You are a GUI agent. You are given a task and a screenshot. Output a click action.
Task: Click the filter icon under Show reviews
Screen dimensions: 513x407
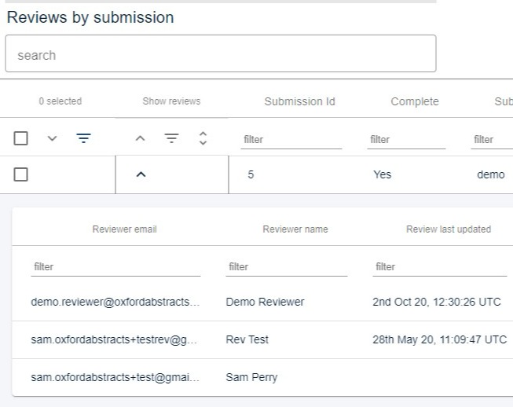pyautogui.click(x=171, y=139)
